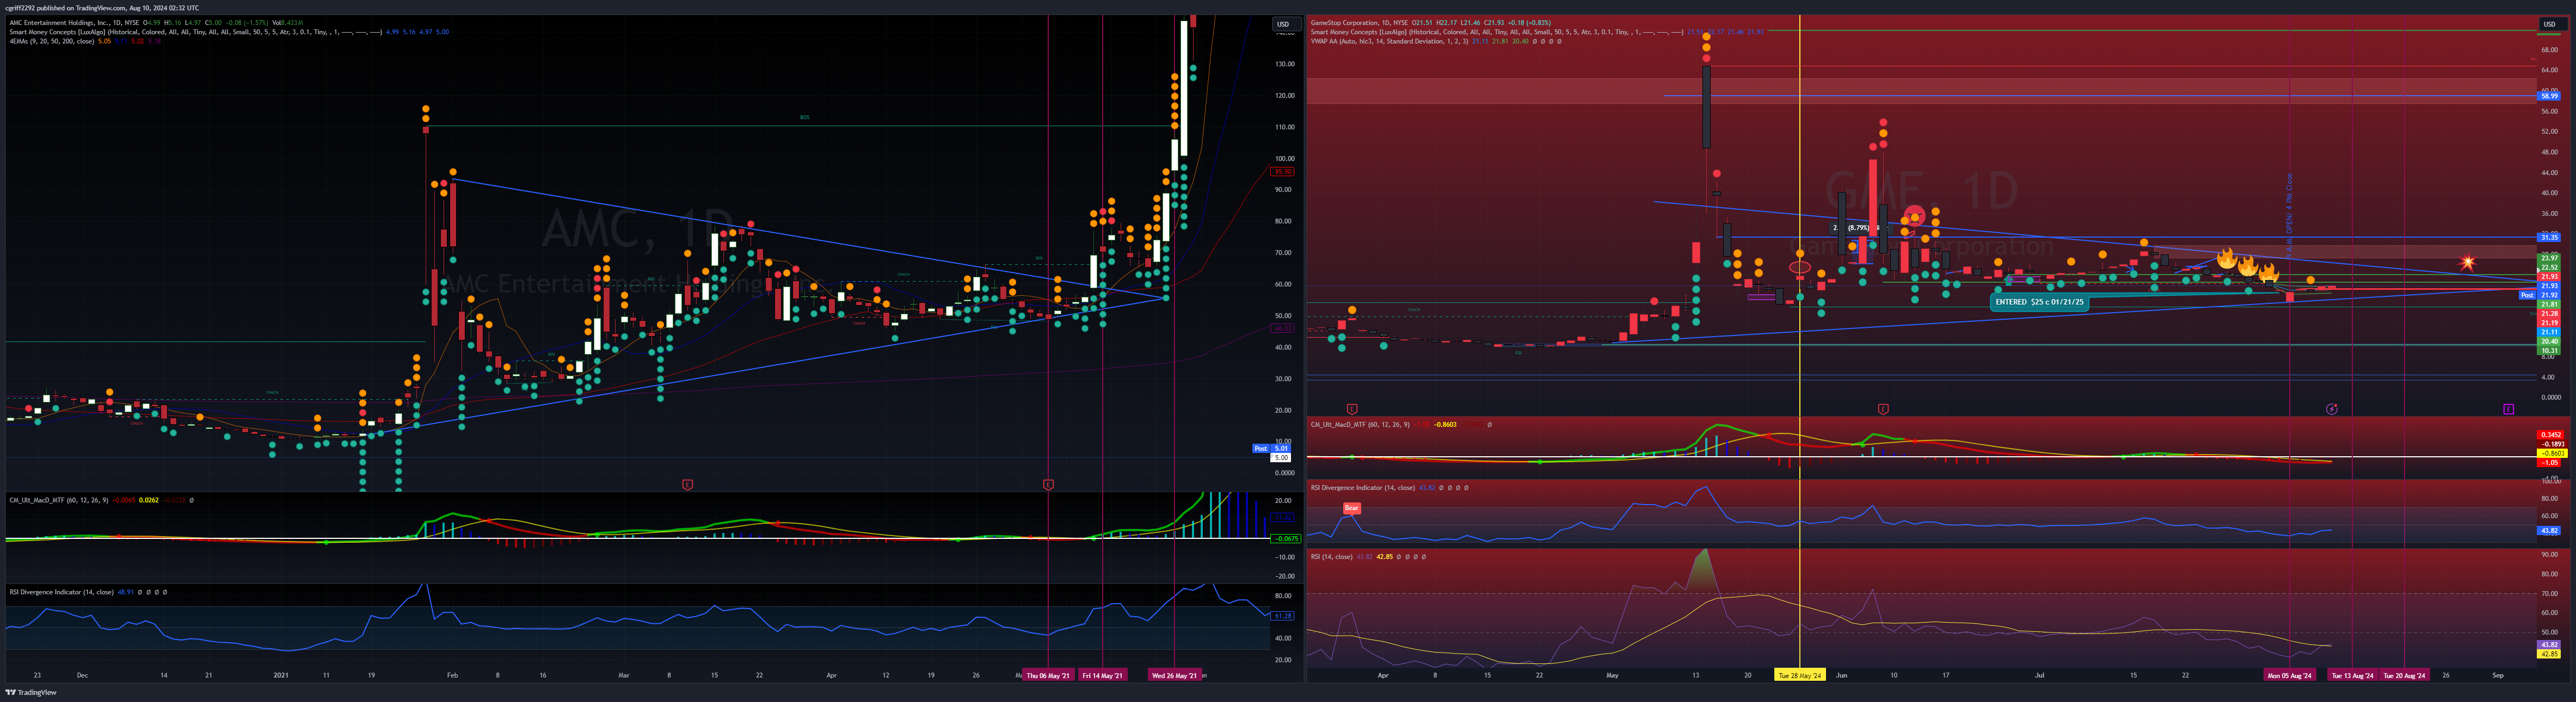Click the June earnings E icon on GameStop chart
This screenshot has height=702, width=2576.
point(1883,408)
